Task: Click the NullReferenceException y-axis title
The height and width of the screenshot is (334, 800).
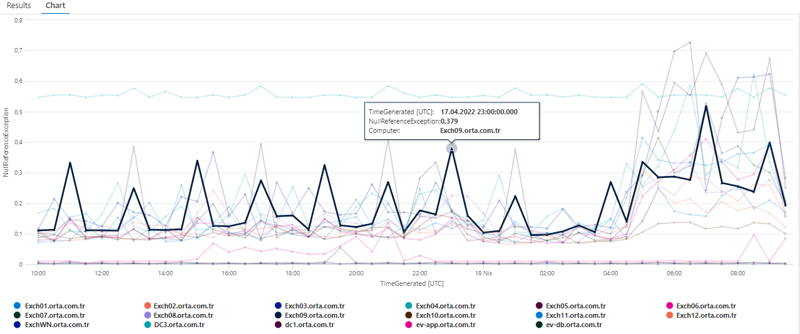Action: [6, 141]
